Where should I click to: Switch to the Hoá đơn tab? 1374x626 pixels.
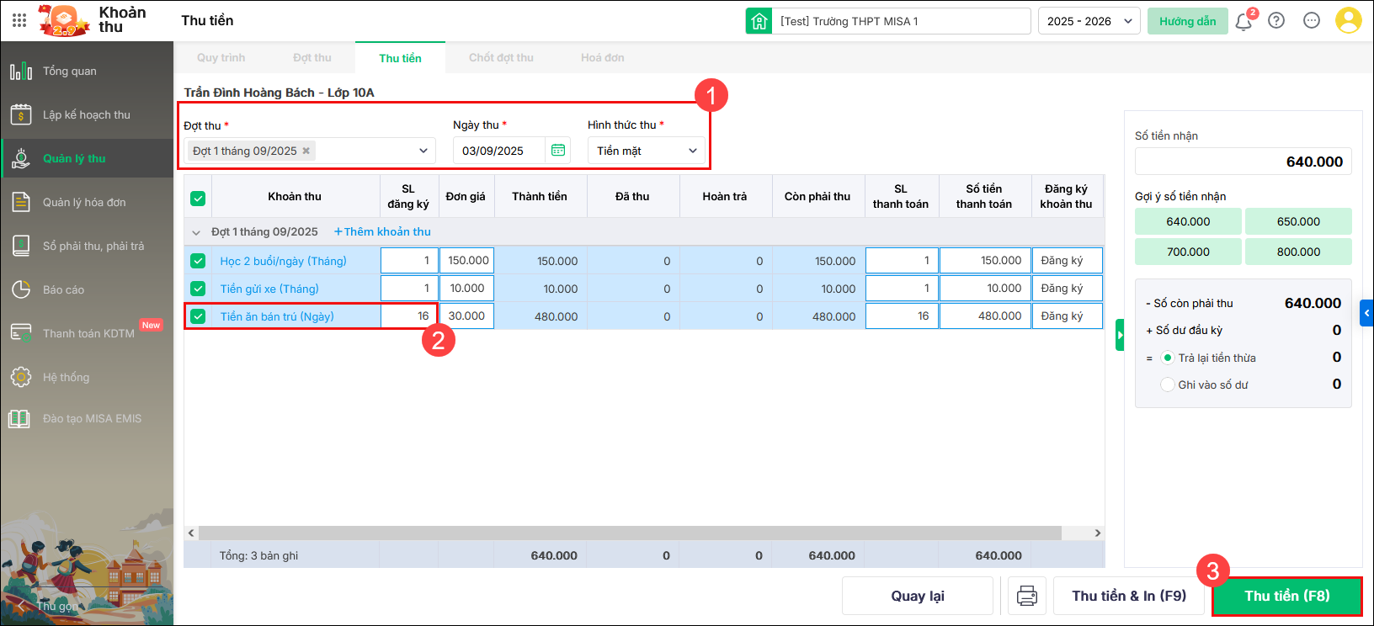point(602,58)
